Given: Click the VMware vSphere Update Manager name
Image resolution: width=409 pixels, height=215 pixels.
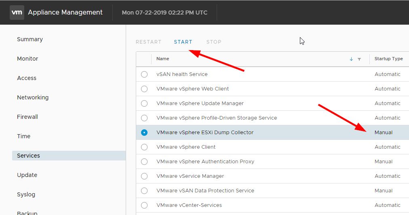Looking at the screenshot, I should tap(200, 103).
